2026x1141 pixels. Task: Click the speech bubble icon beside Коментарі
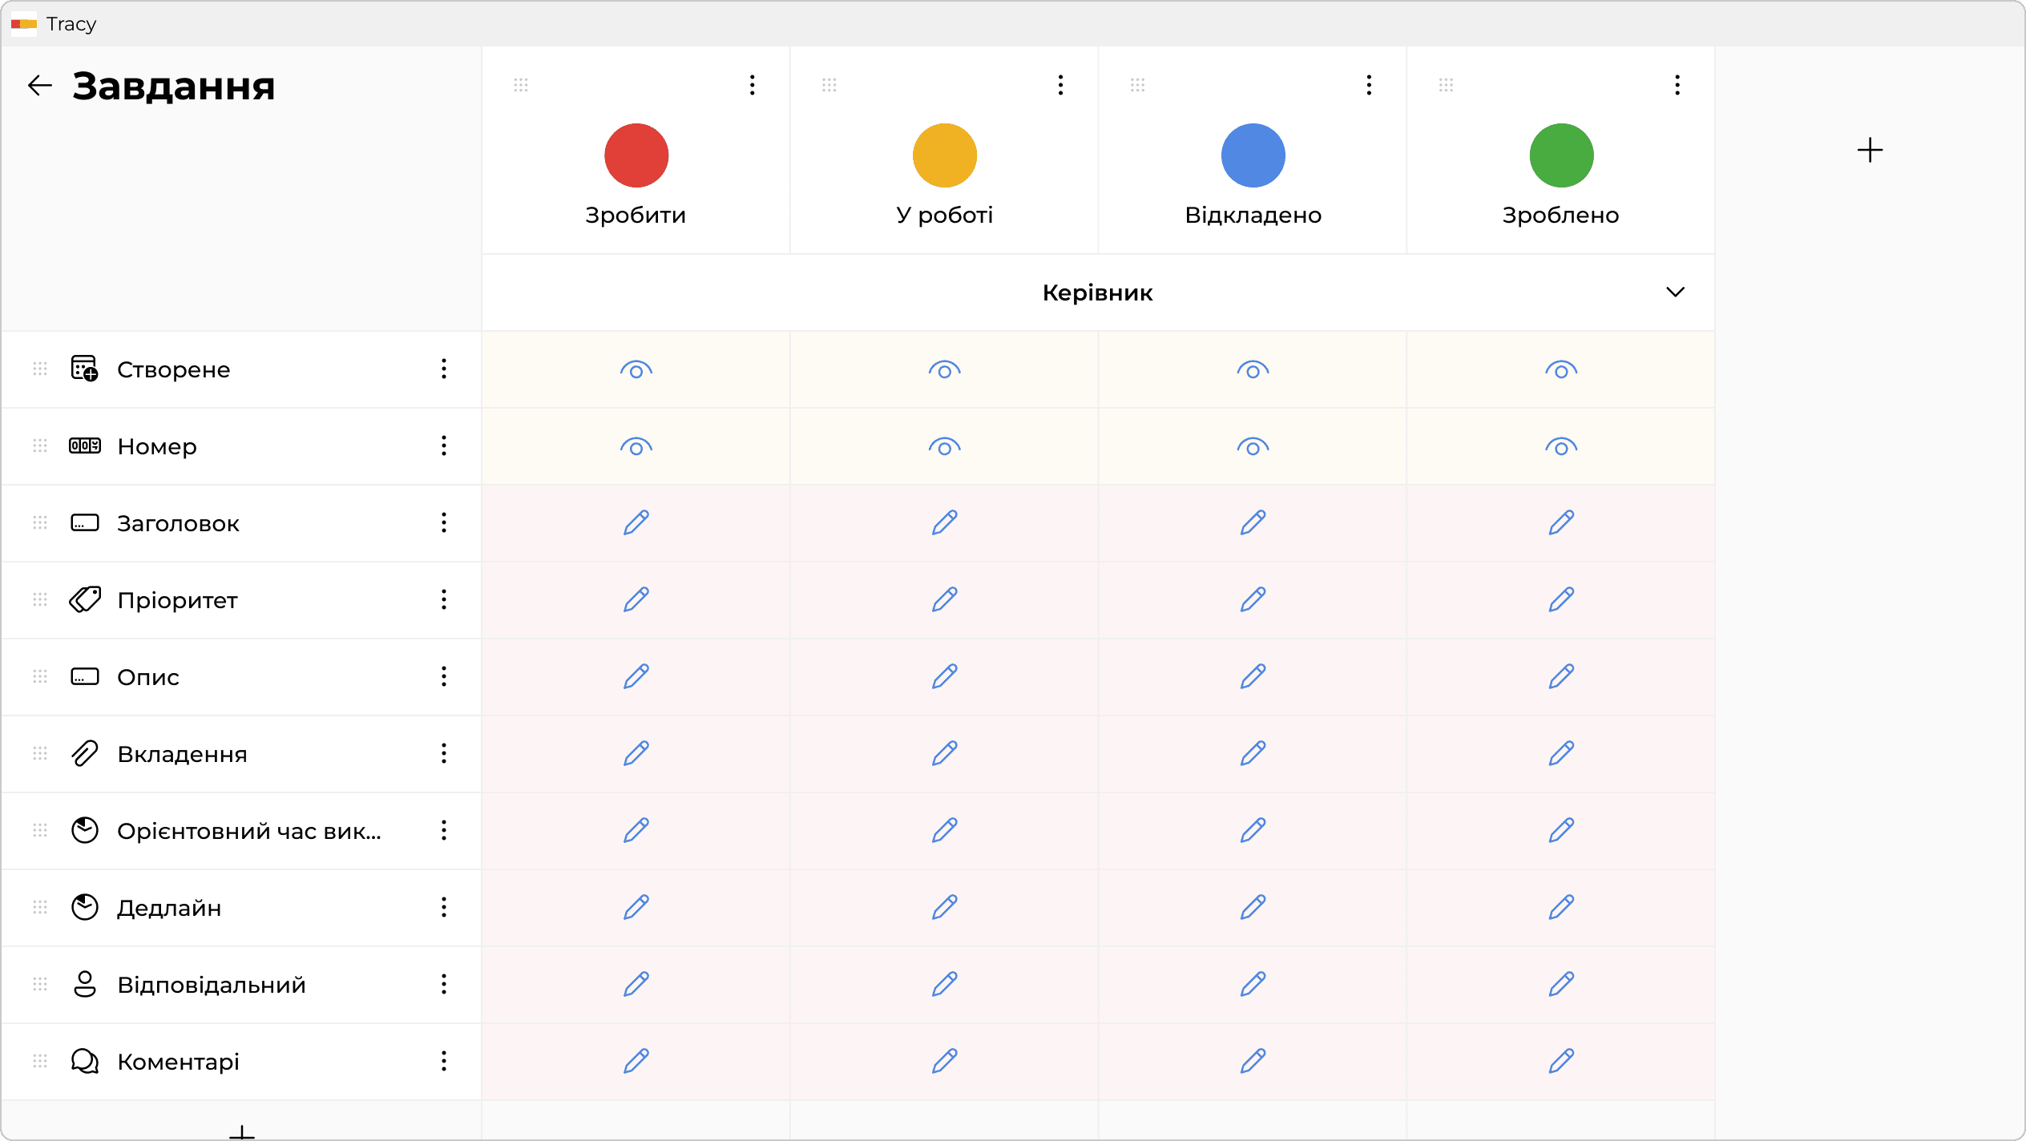point(84,1061)
